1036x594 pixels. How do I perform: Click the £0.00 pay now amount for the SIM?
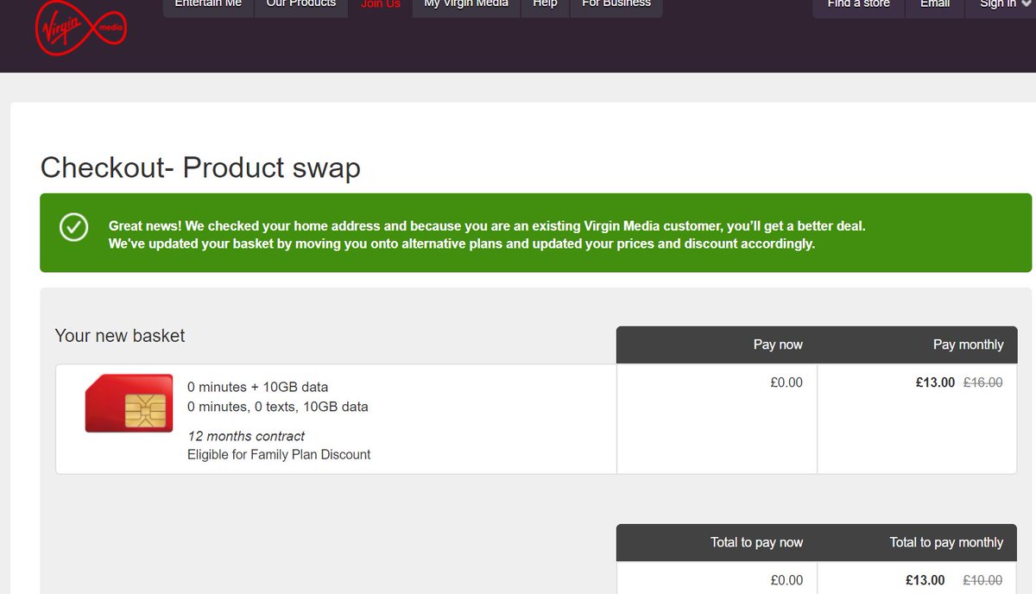click(x=786, y=382)
